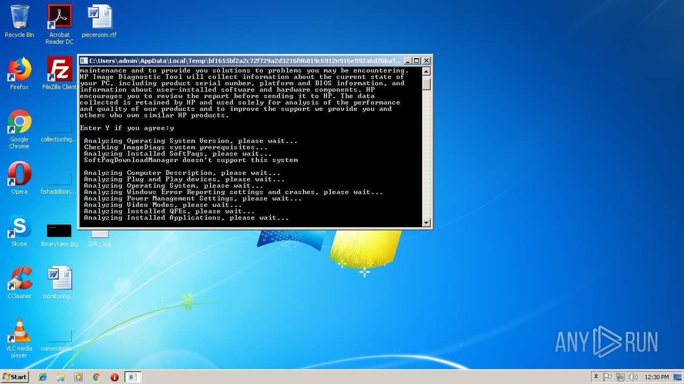This screenshot has width=684, height=384.
Task: Open pieceroom.rtf document on desktop
Action: [99, 21]
